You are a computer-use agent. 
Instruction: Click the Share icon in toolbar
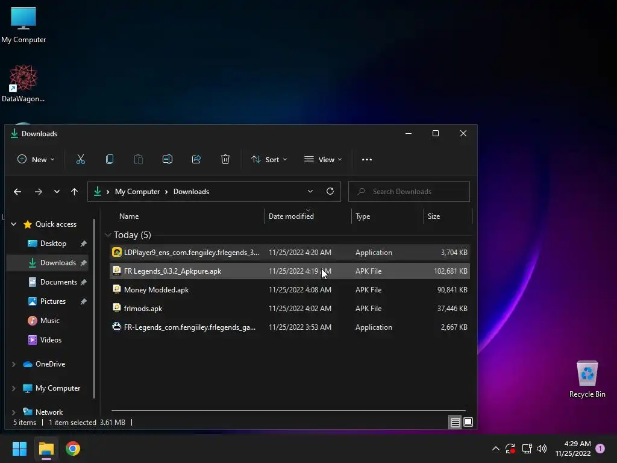[x=196, y=159]
